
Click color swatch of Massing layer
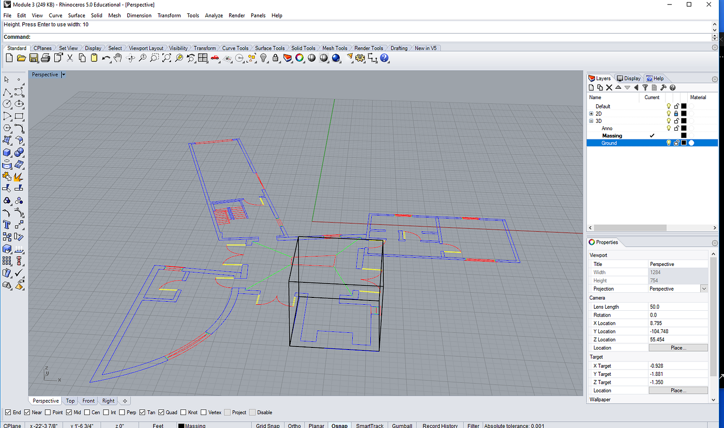(684, 136)
